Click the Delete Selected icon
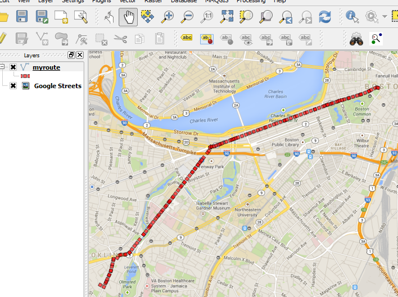398x297 pixels. (x=101, y=39)
